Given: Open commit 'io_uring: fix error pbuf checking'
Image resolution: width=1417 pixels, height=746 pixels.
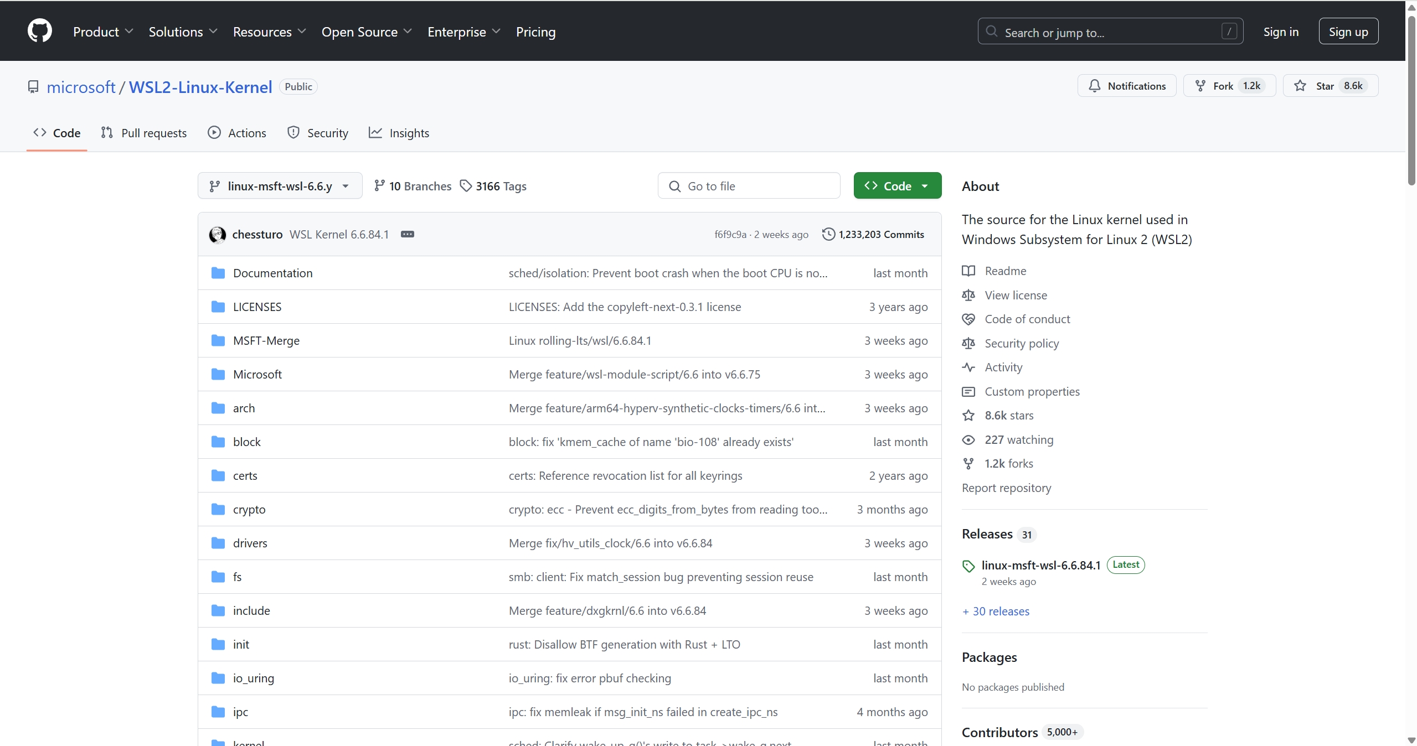Looking at the screenshot, I should pos(590,678).
